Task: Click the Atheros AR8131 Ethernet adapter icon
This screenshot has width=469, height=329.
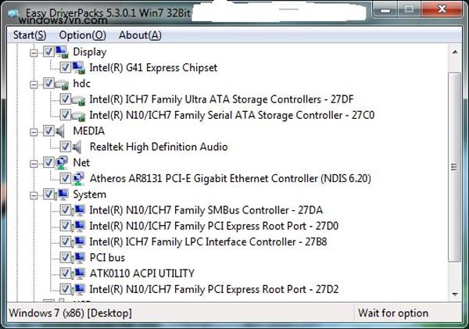Action: click(x=78, y=178)
